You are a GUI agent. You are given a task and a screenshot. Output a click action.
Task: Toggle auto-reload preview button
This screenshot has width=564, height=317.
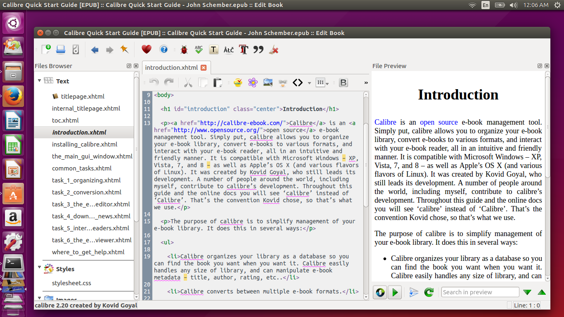(380, 292)
